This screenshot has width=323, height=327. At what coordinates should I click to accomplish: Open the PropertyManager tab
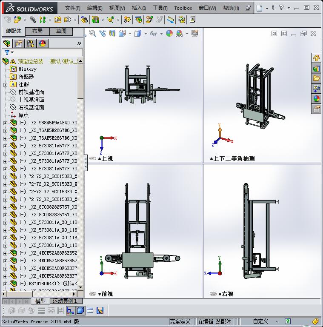click(x=19, y=43)
